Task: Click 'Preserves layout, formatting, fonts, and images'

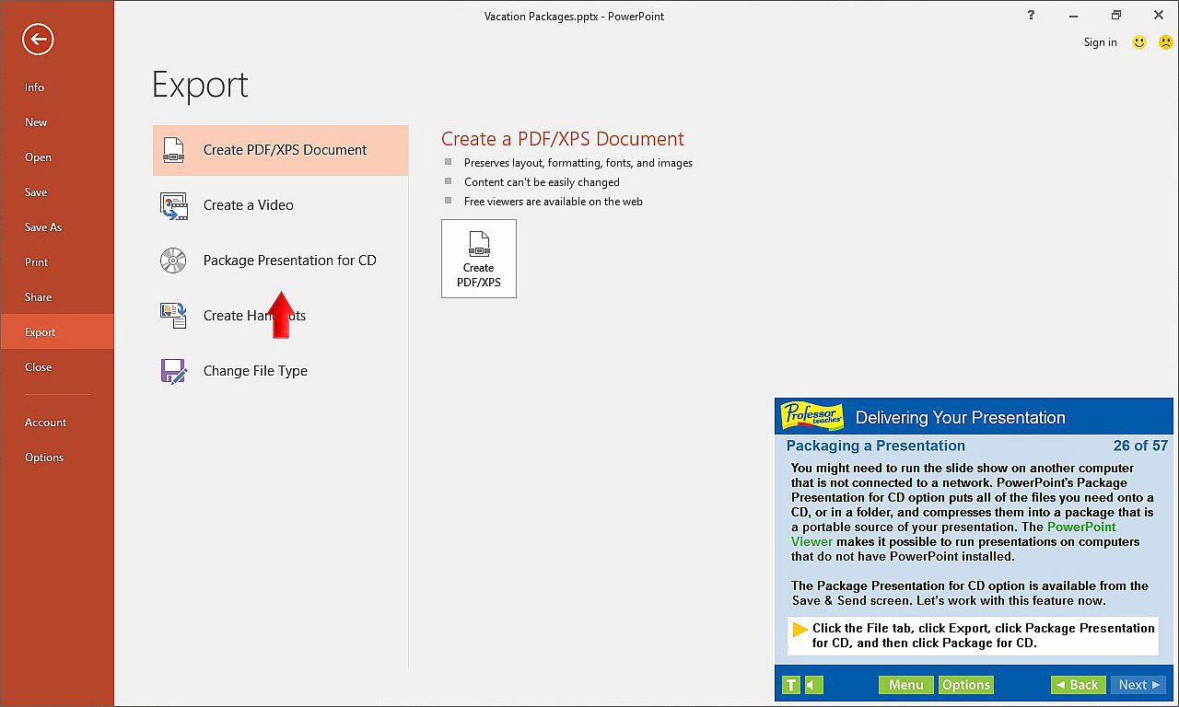Action: click(578, 163)
